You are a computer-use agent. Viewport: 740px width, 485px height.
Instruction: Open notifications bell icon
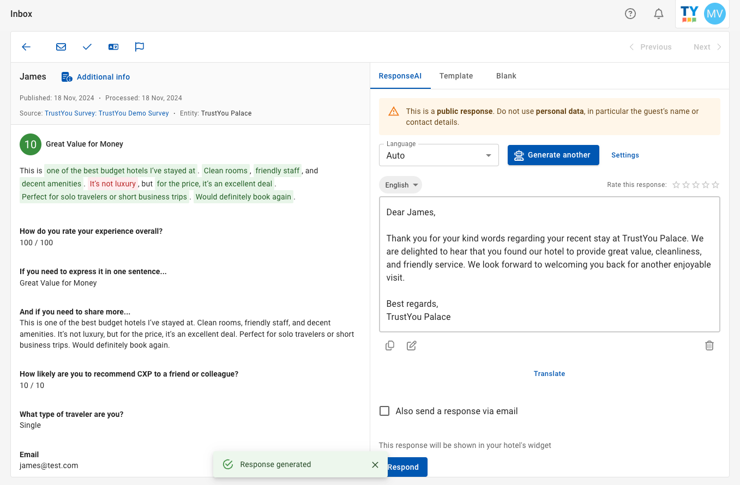click(659, 14)
